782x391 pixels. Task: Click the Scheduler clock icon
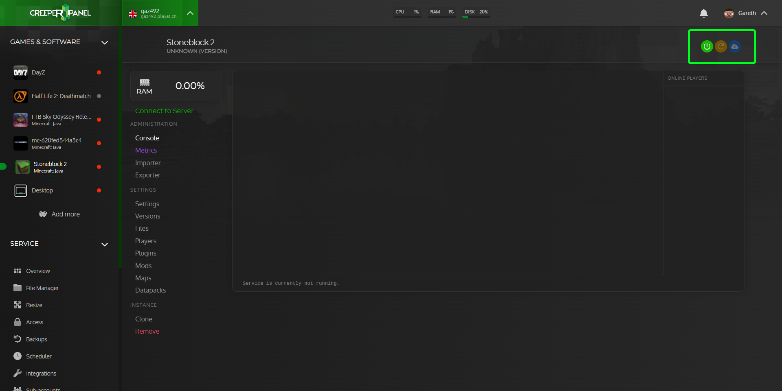tap(18, 356)
